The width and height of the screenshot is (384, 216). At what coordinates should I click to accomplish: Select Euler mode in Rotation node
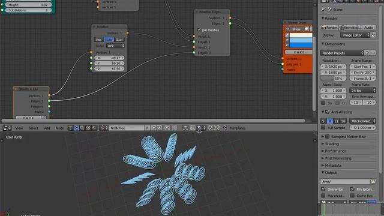point(109,40)
